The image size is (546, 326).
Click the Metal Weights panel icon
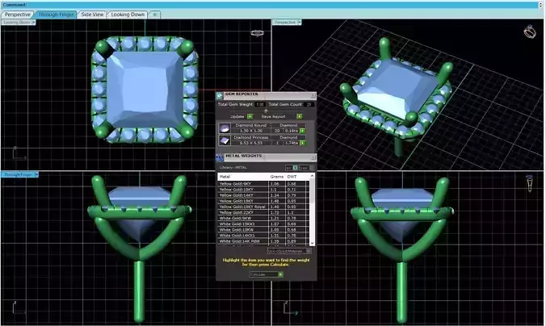pos(220,157)
